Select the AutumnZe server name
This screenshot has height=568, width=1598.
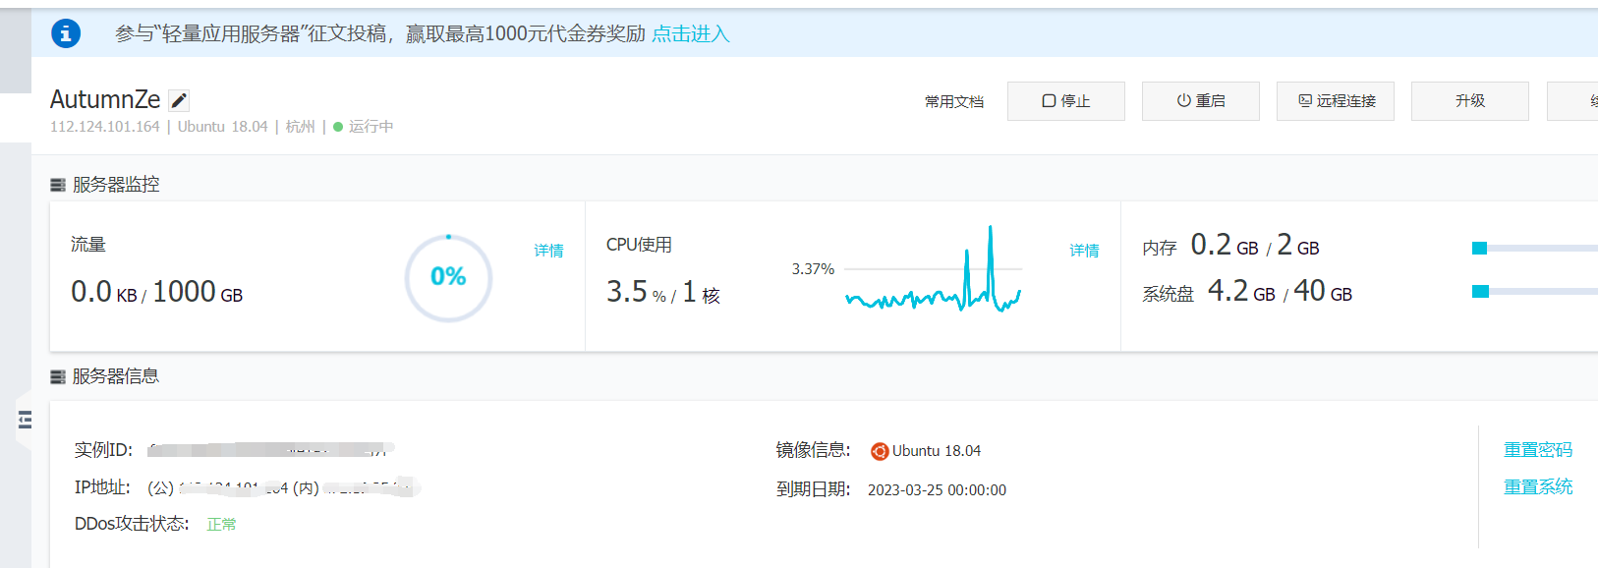(105, 99)
